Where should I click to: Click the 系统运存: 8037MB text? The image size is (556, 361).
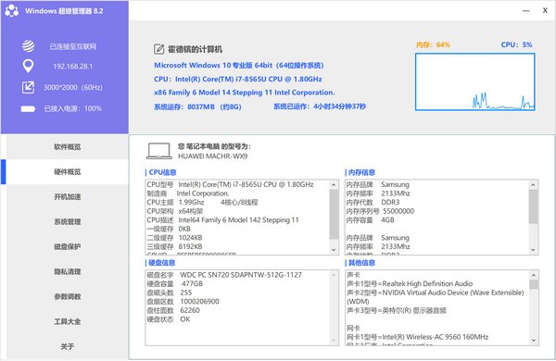pos(197,106)
